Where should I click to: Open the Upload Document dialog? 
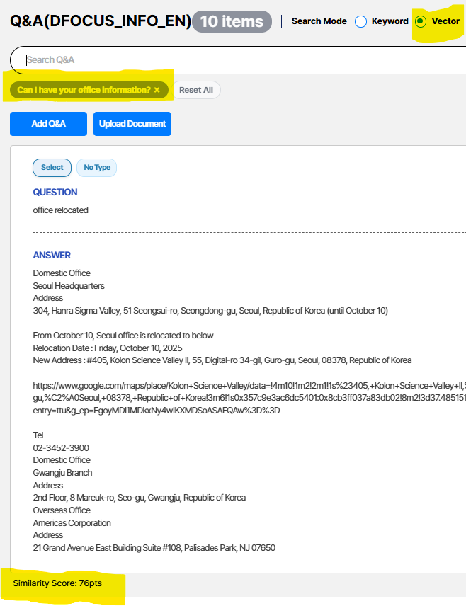tap(132, 124)
